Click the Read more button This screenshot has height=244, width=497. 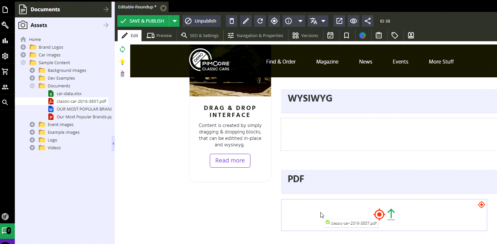(230, 161)
